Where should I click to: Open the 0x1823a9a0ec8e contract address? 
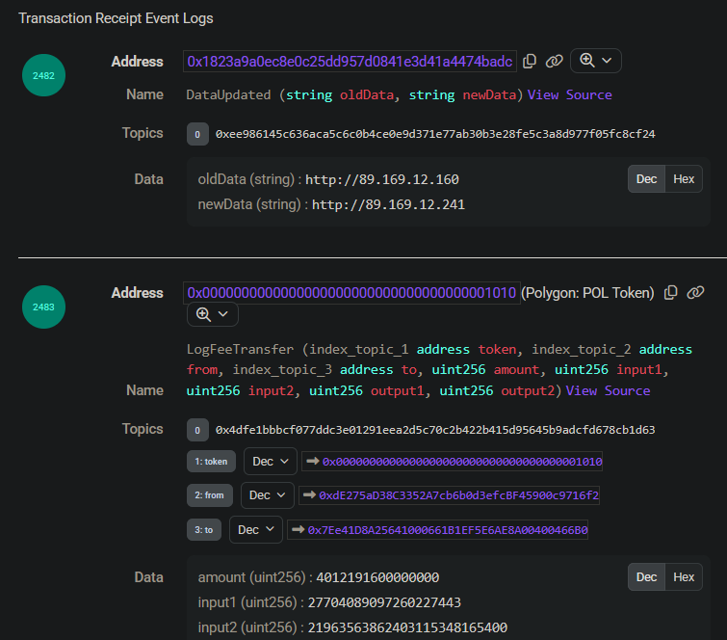coord(350,62)
